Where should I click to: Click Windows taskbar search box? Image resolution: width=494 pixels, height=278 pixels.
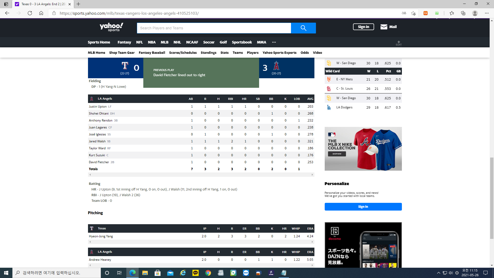point(57,273)
